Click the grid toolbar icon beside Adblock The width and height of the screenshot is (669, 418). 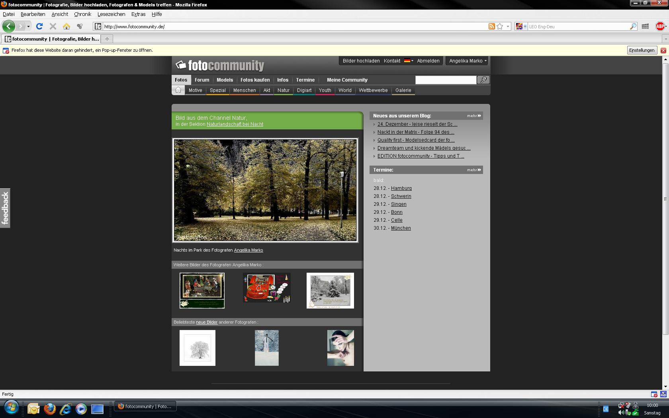coord(646,26)
